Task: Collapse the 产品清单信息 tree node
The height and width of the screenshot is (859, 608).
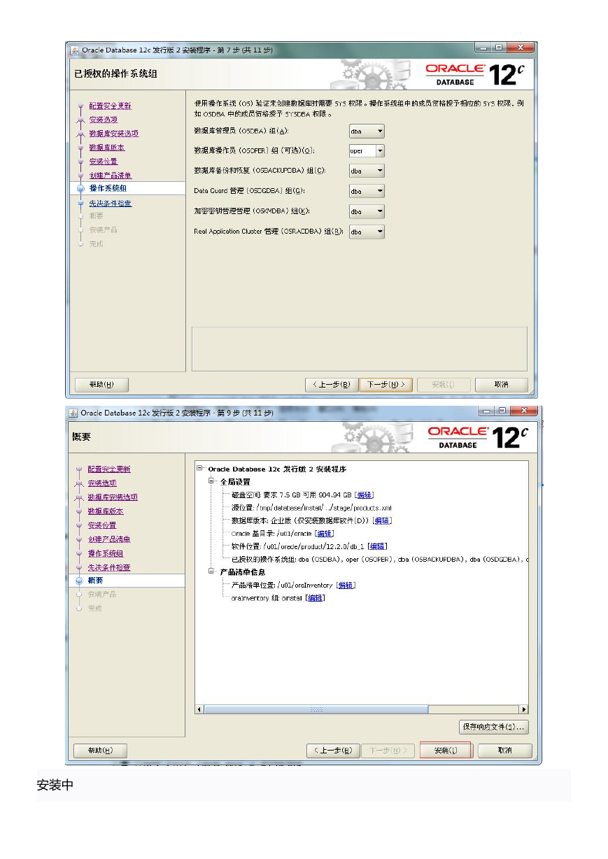Action: click(212, 572)
